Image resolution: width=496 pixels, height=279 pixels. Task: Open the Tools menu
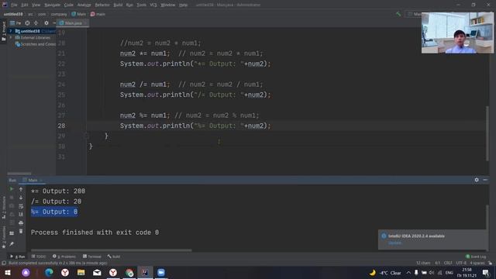141,5
